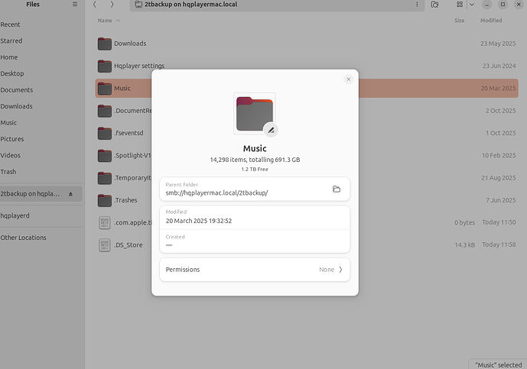This screenshot has height=369, width=527.
Task: Sort by the Name column header
Action: (105, 21)
